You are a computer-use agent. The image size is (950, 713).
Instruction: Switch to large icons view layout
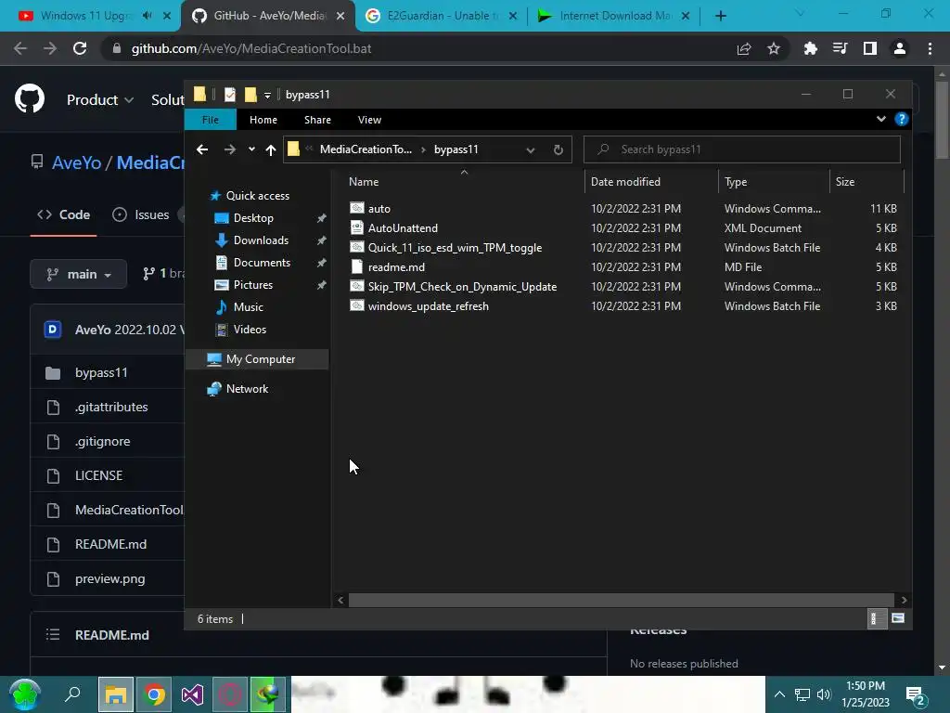point(898,619)
